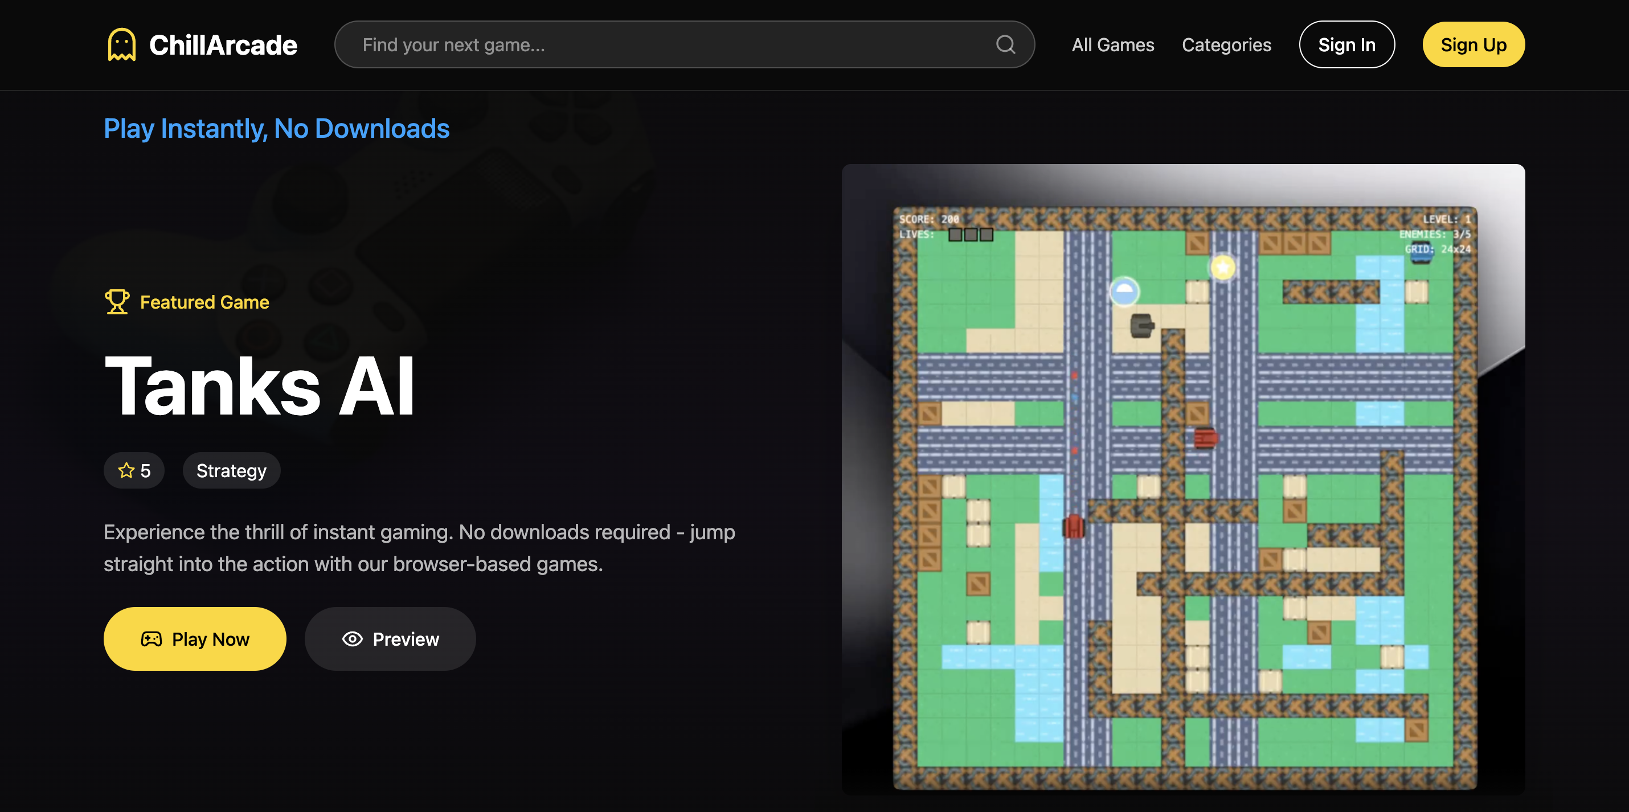This screenshot has width=1629, height=812.
Task: Focus the Find your next game search field
Action: [664, 45]
